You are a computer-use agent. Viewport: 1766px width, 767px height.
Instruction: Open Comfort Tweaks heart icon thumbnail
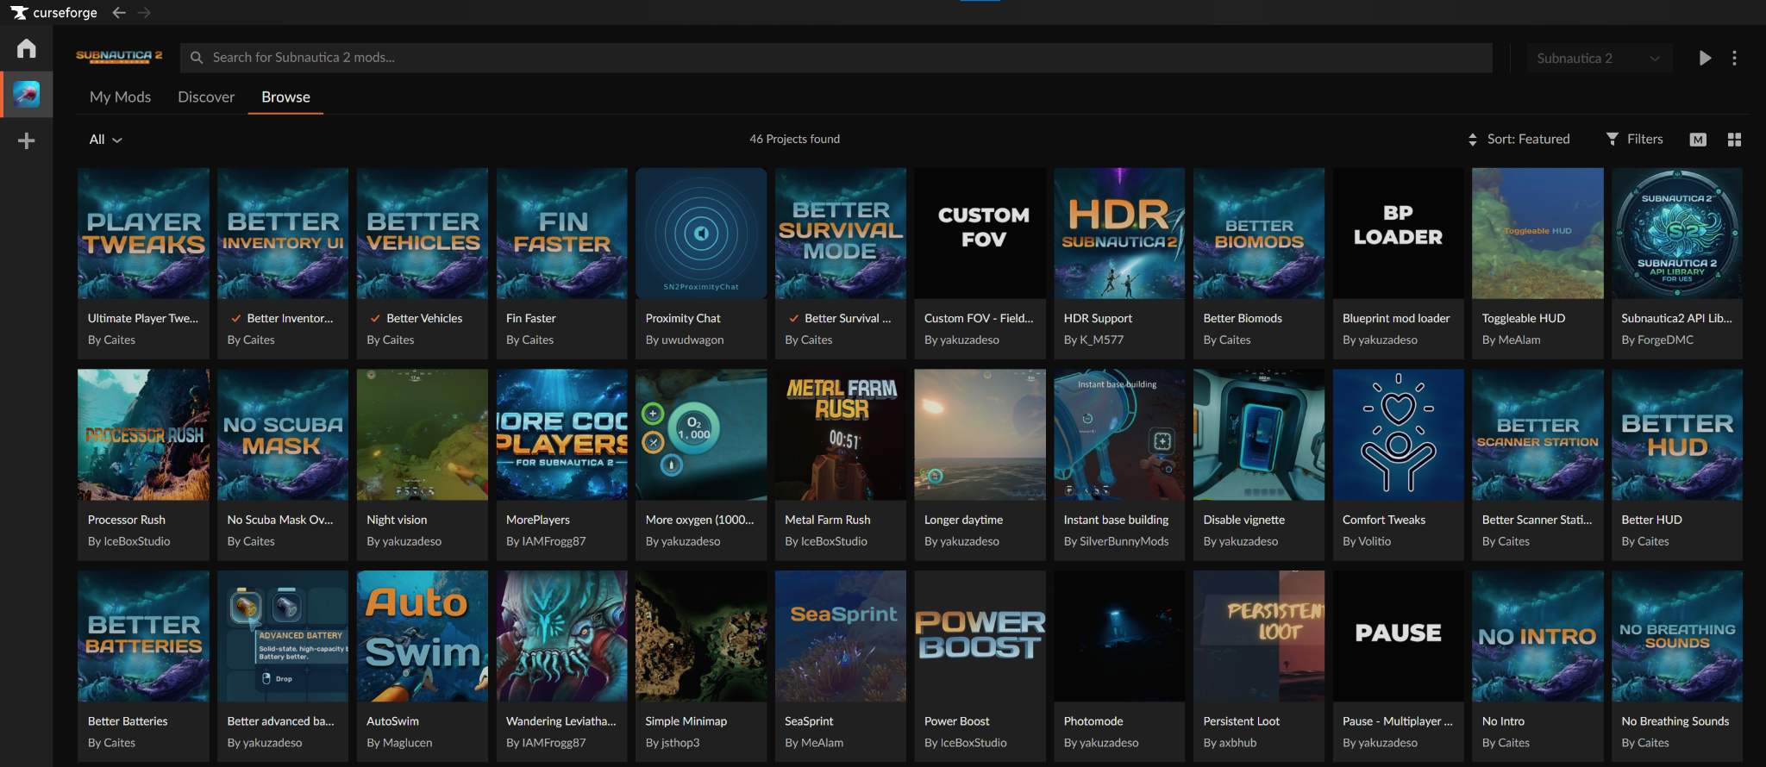pos(1398,435)
